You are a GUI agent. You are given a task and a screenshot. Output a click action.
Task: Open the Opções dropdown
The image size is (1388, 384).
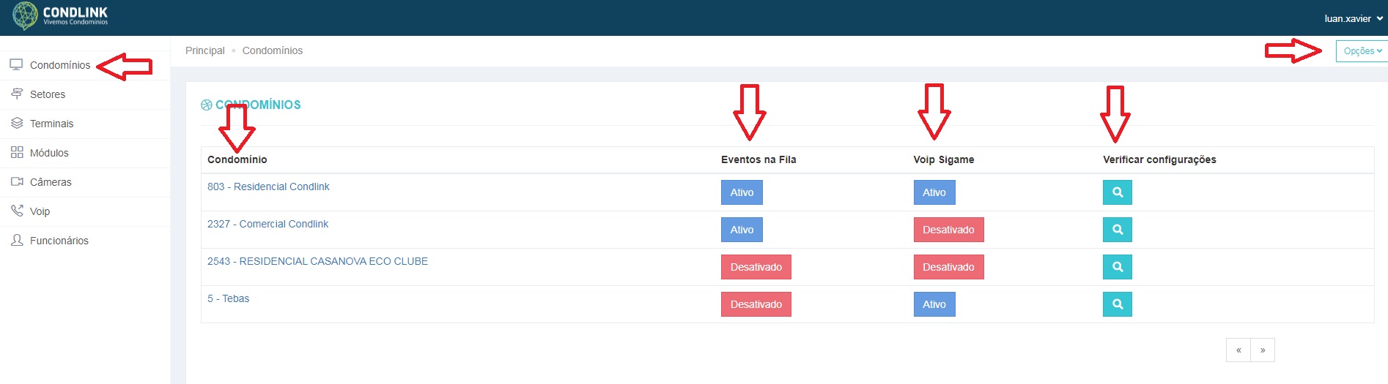pyautogui.click(x=1362, y=51)
